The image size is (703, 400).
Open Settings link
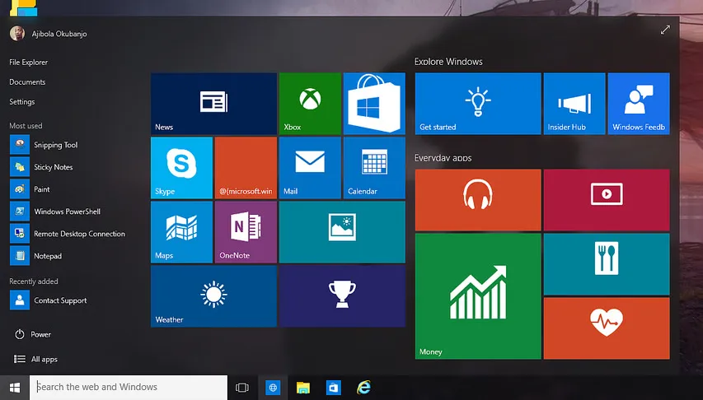click(22, 102)
